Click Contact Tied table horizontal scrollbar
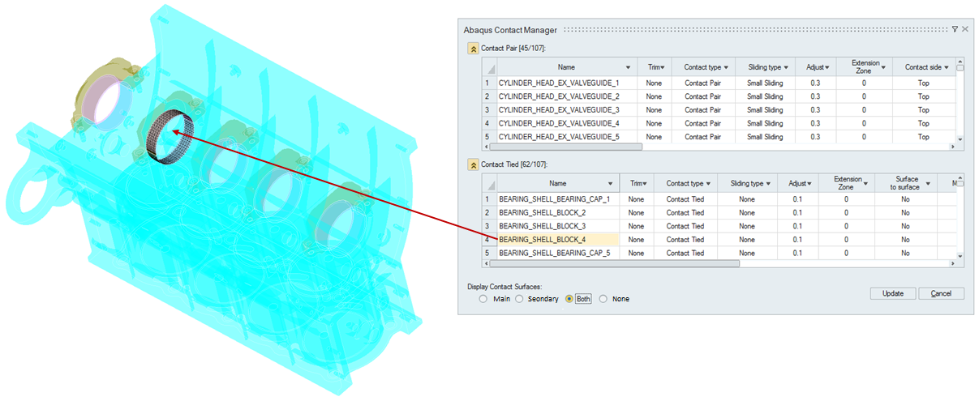Image resolution: width=979 pixels, height=401 pixels. [x=616, y=263]
